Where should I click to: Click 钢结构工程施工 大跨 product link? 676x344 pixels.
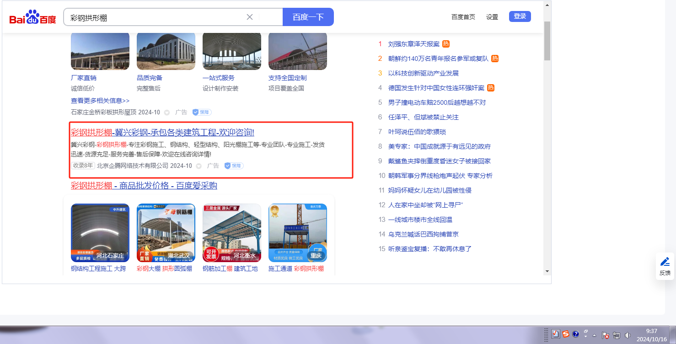pos(98,269)
